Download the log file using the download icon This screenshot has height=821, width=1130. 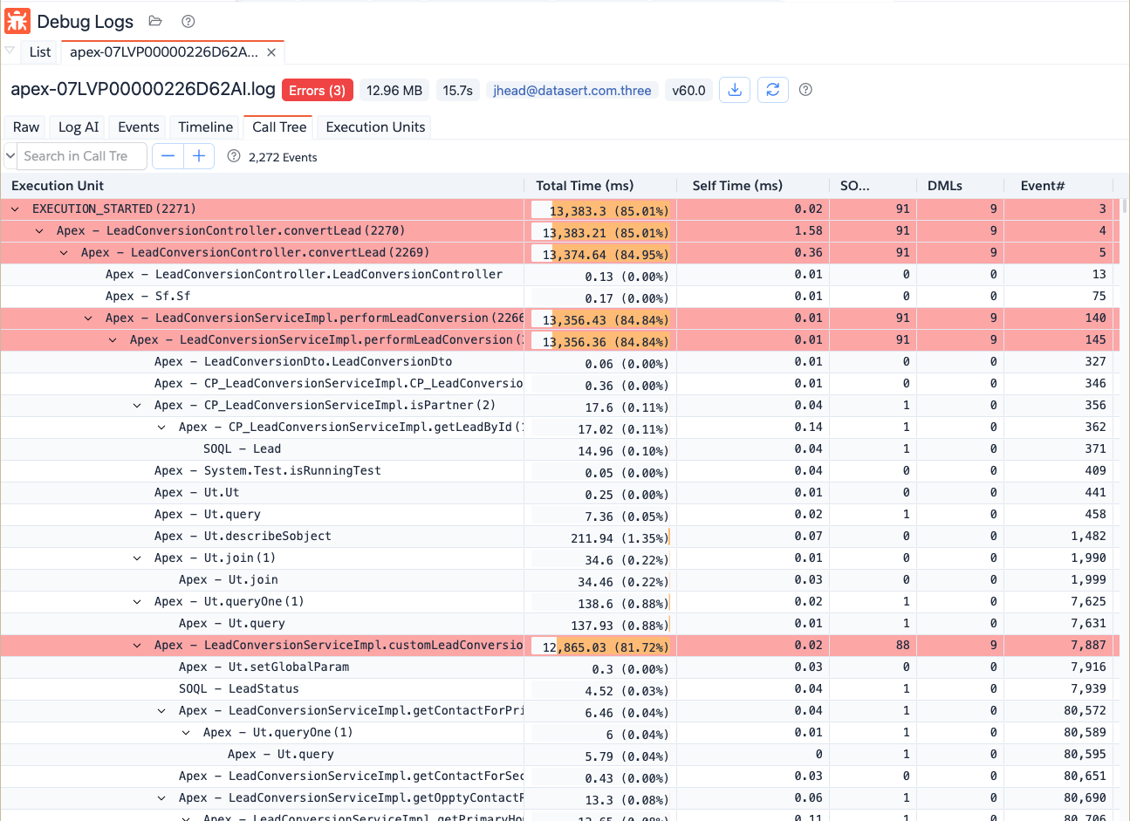735,90
